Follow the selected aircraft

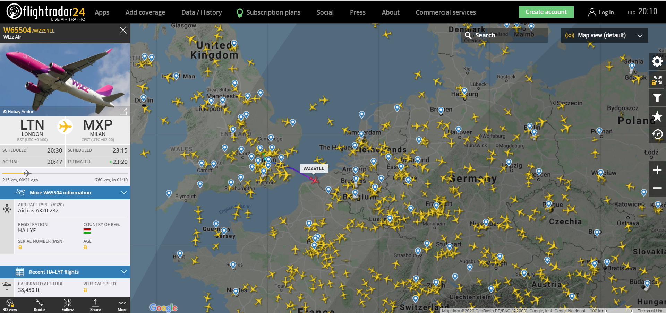click(67, 305)
